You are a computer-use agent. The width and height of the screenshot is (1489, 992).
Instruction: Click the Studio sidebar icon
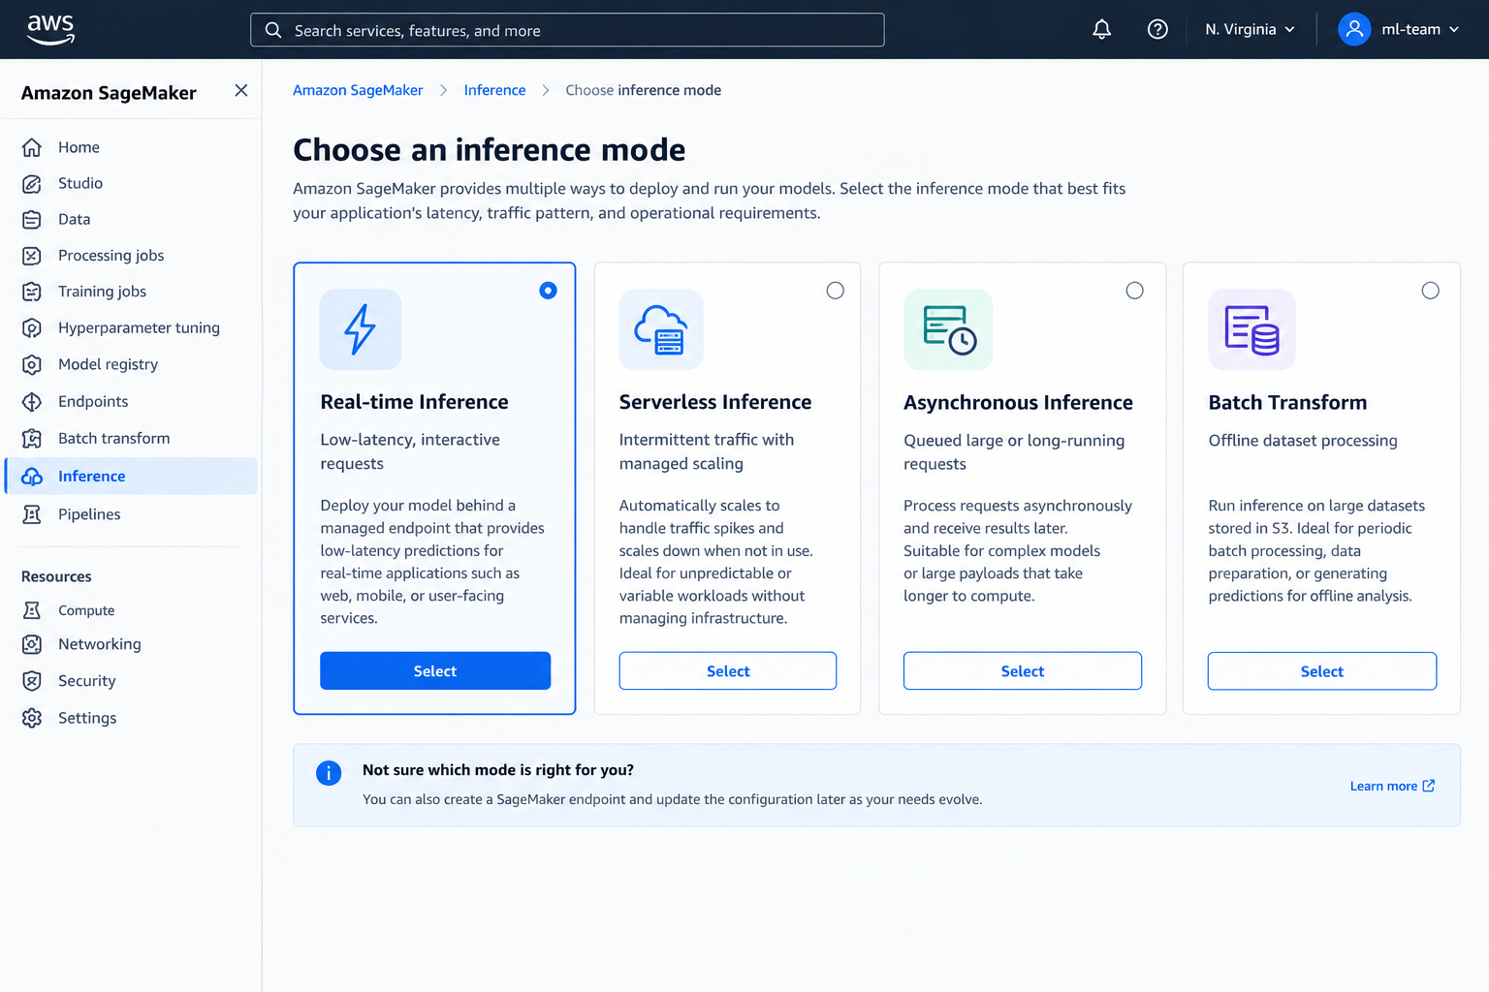coord(32,183)
